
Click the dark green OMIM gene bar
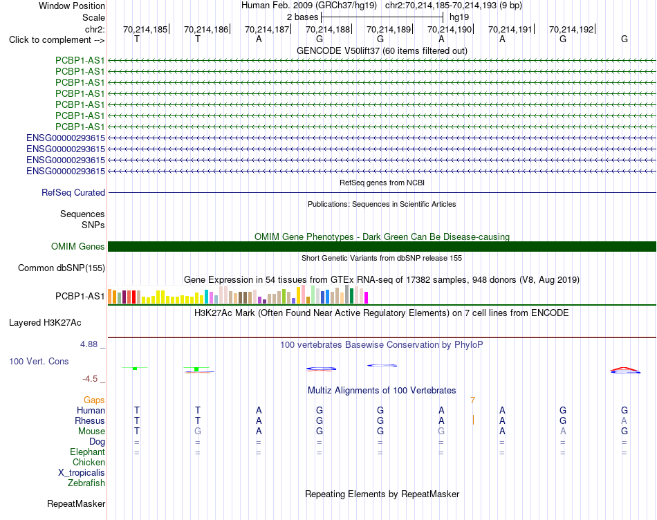coord(382,246)
